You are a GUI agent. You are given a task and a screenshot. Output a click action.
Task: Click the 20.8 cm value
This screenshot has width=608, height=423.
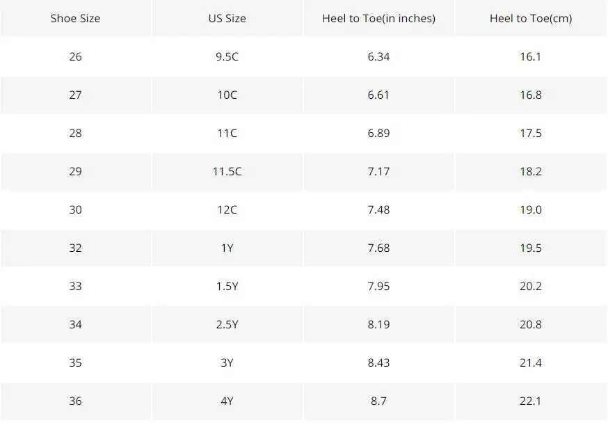coord(531,324)
